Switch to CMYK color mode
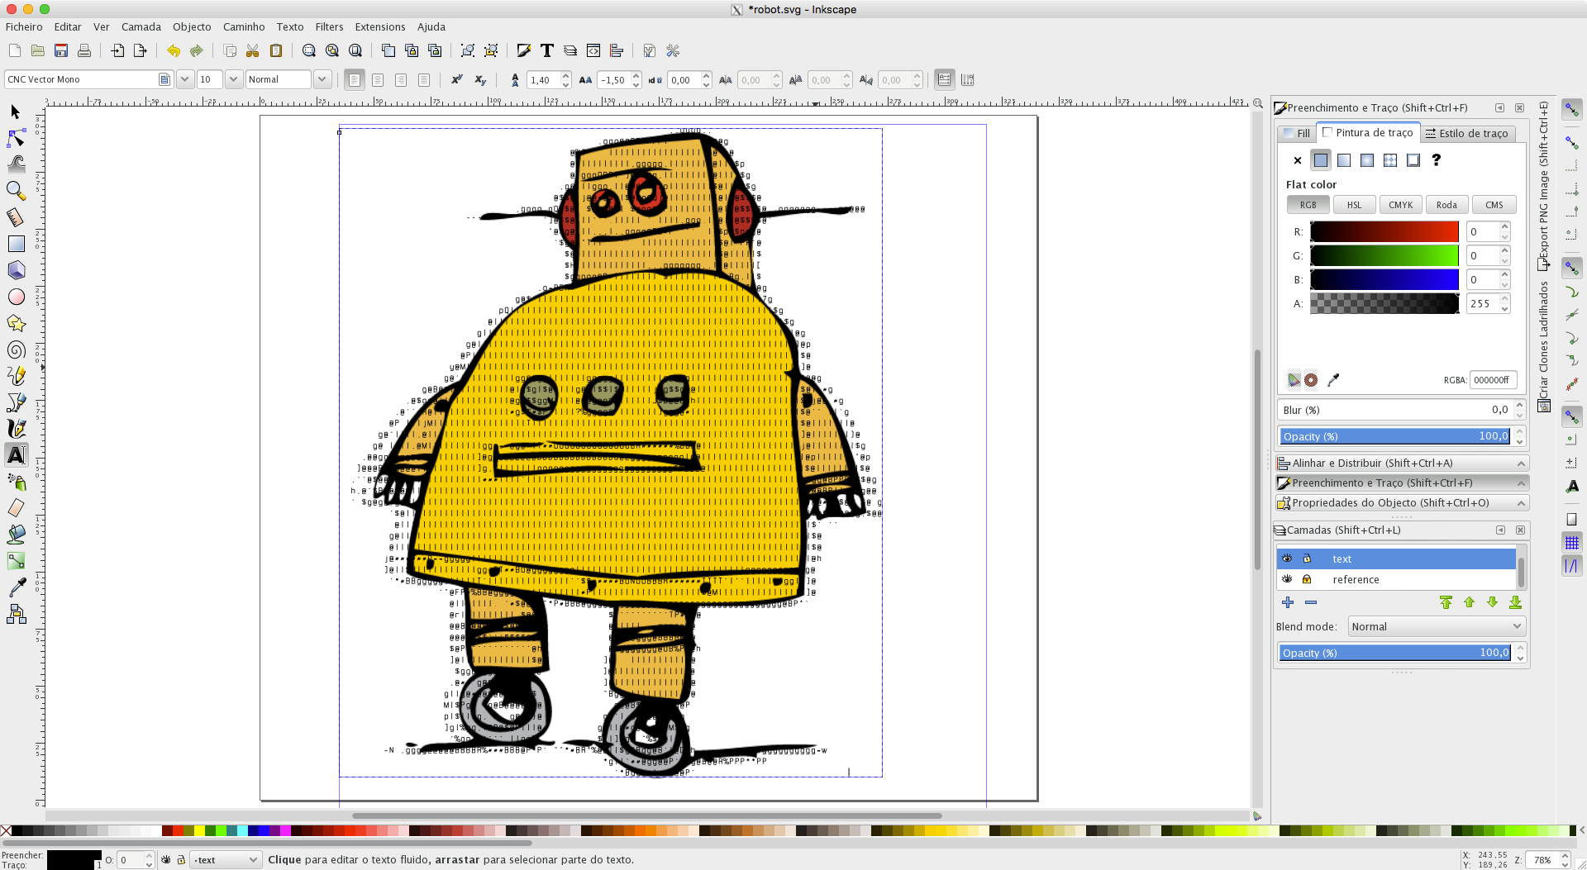Image resolution: width=1587 pixels, height=870 pixels. tap(1400, 204)
